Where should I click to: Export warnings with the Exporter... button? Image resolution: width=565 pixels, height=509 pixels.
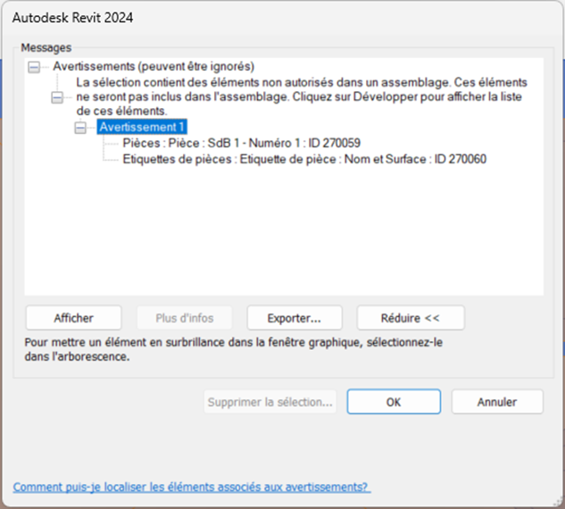point(295,317)
